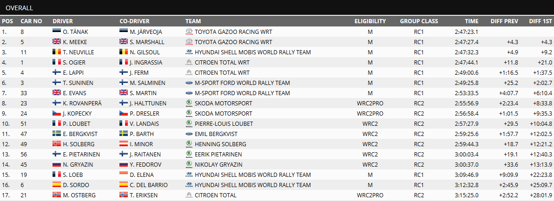Click the Swedish flag next to E. Bergkvist
Viewport: 554px width, 201px height.
coord(57,134)
